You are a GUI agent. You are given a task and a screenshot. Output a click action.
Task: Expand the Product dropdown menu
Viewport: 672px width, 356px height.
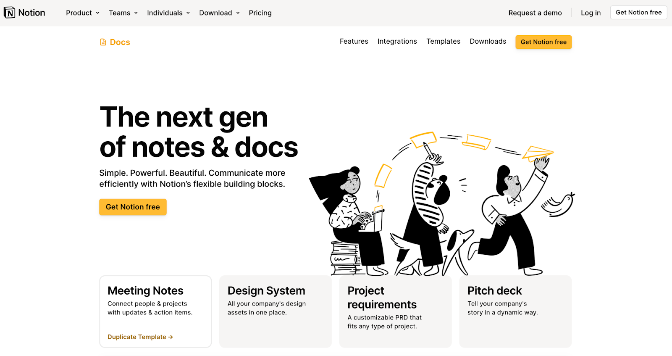83,13
